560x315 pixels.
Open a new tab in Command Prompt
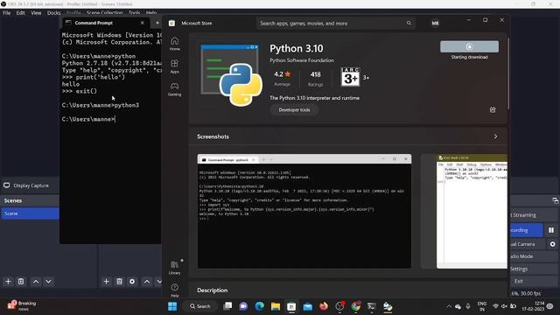tap(157, 23)
